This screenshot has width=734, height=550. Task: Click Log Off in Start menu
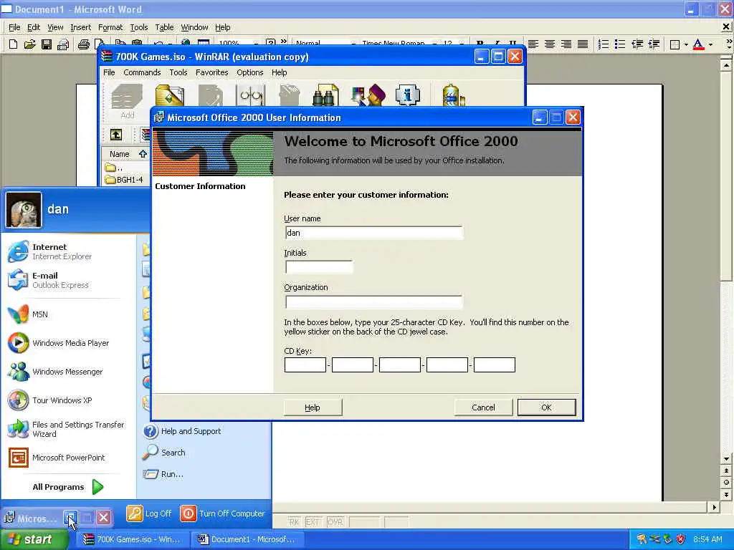(x=149, y=513)
